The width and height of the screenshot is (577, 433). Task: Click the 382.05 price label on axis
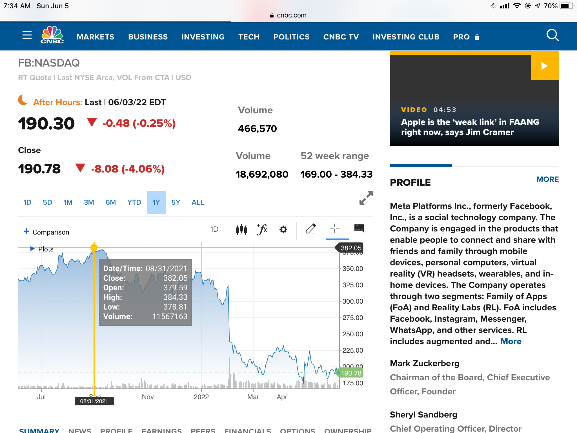point(350,248)
